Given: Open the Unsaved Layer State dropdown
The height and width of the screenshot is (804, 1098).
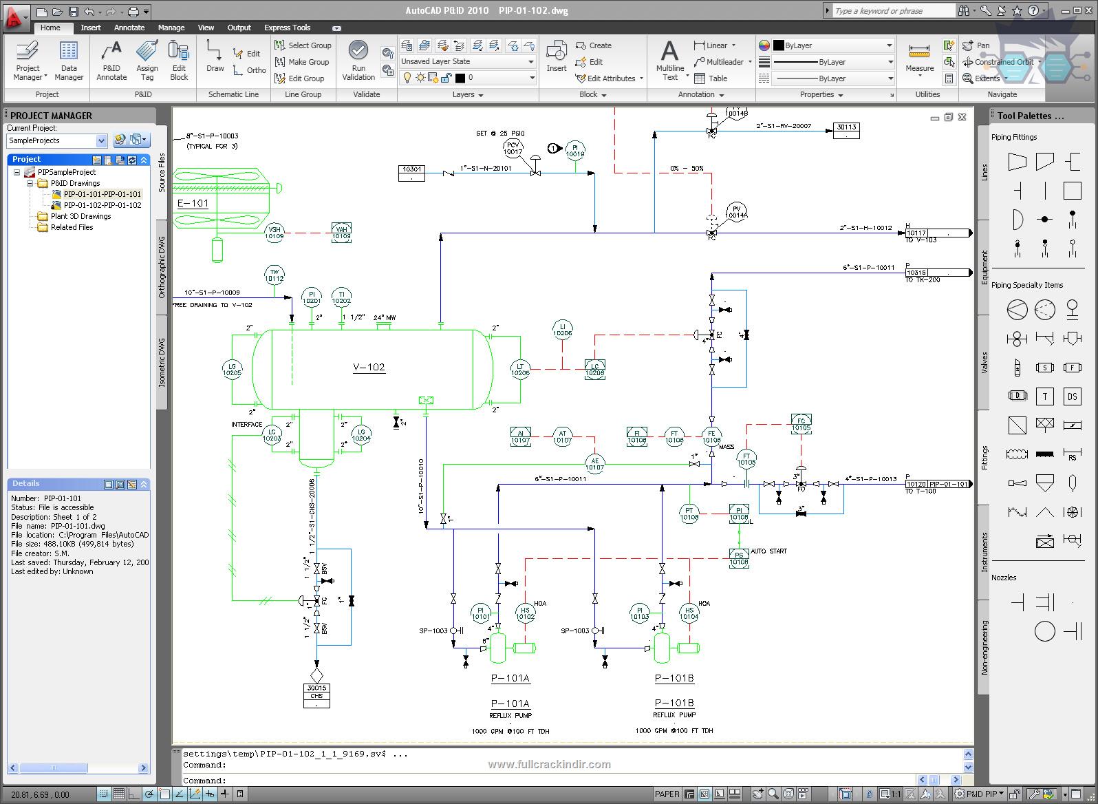Looking at the screenshot, I should tap(468, 61).
